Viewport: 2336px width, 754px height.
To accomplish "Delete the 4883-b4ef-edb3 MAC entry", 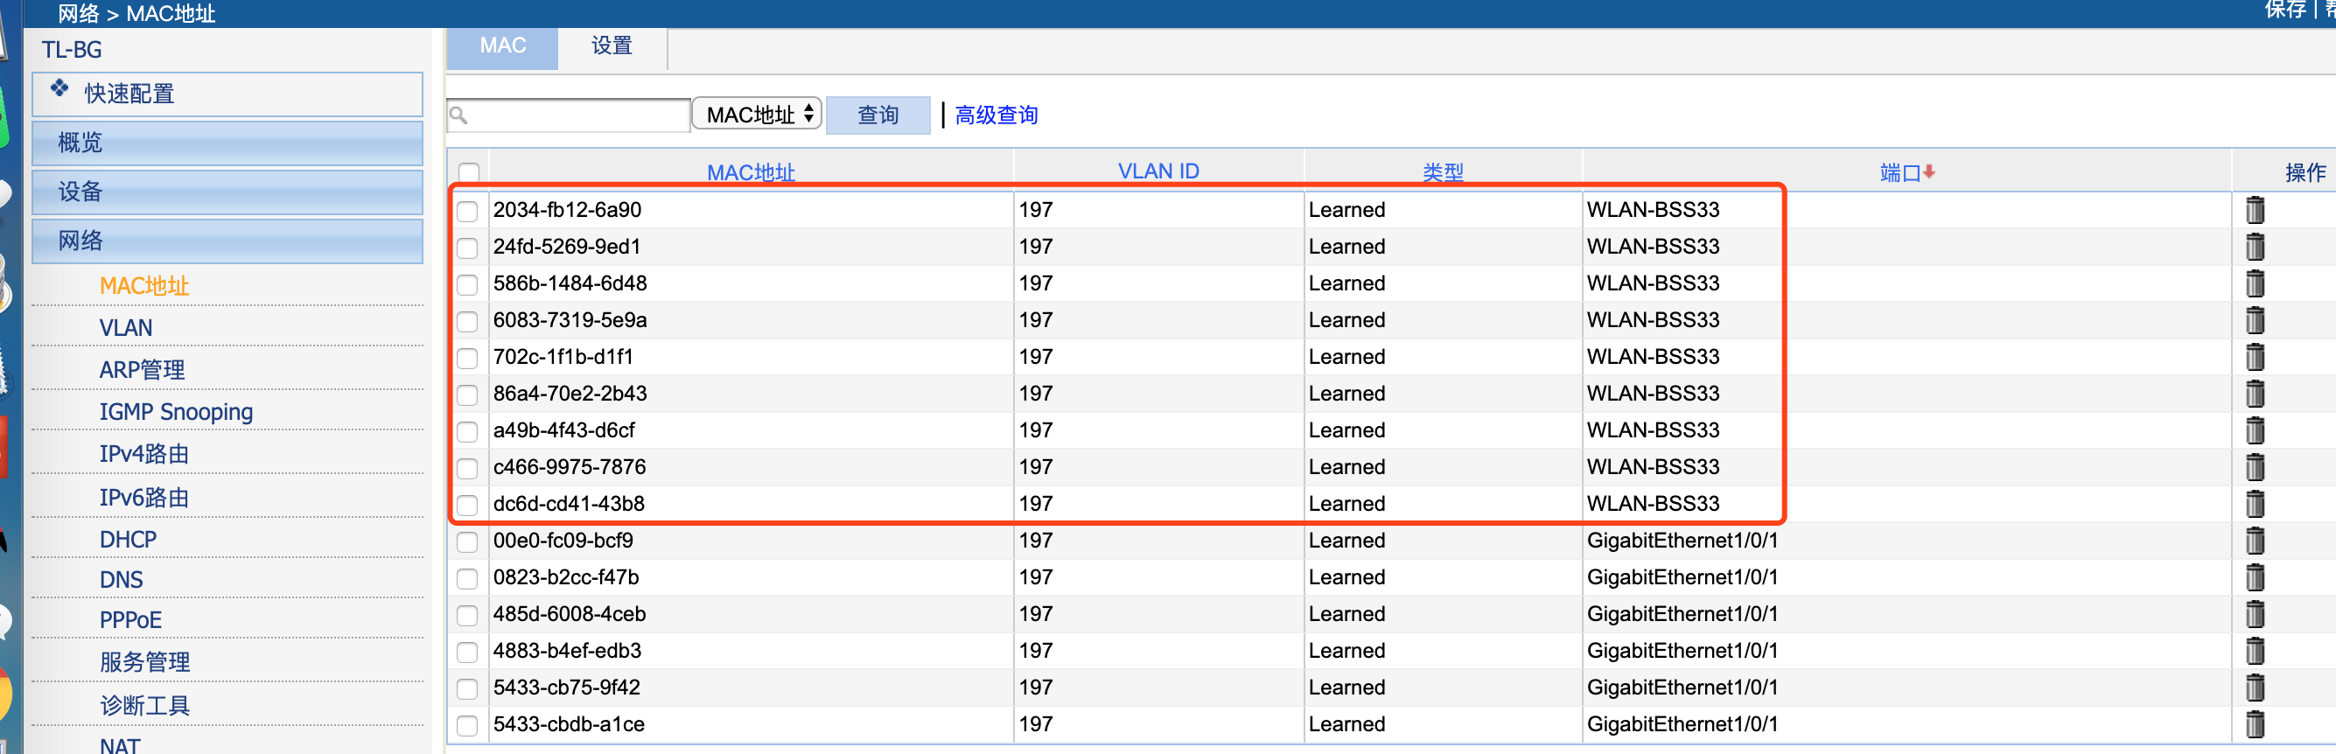I will pos(2255,651).
